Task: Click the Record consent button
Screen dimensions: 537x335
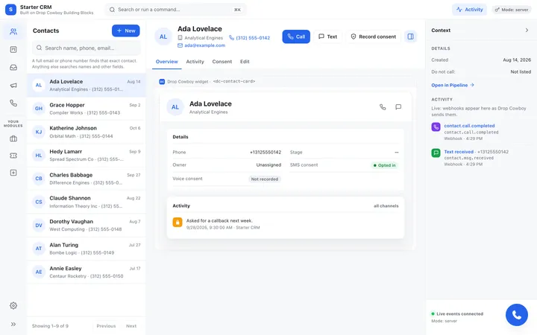Action: pyautogui.click(x=374, y=36)
